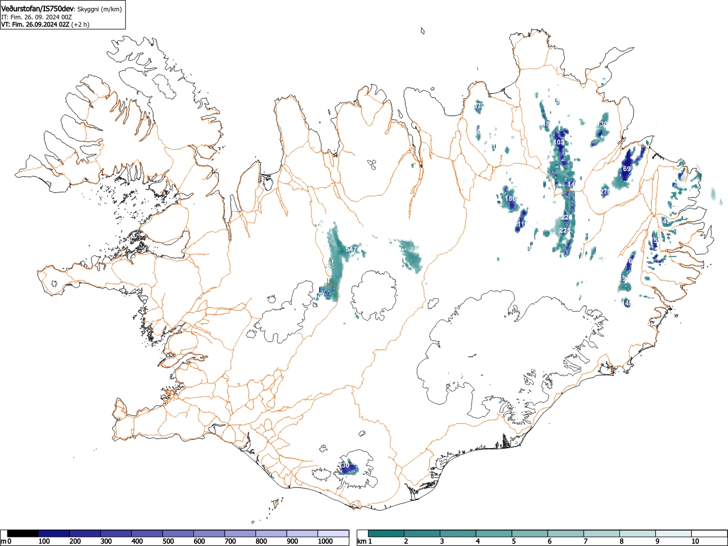The width and height of the screenshot is (728, 546).
Task: Click the '500' tick label on the meter legend
Action: 168,541
